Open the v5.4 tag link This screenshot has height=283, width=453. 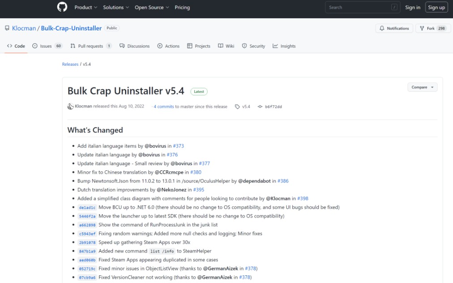[x=246, y=106]
